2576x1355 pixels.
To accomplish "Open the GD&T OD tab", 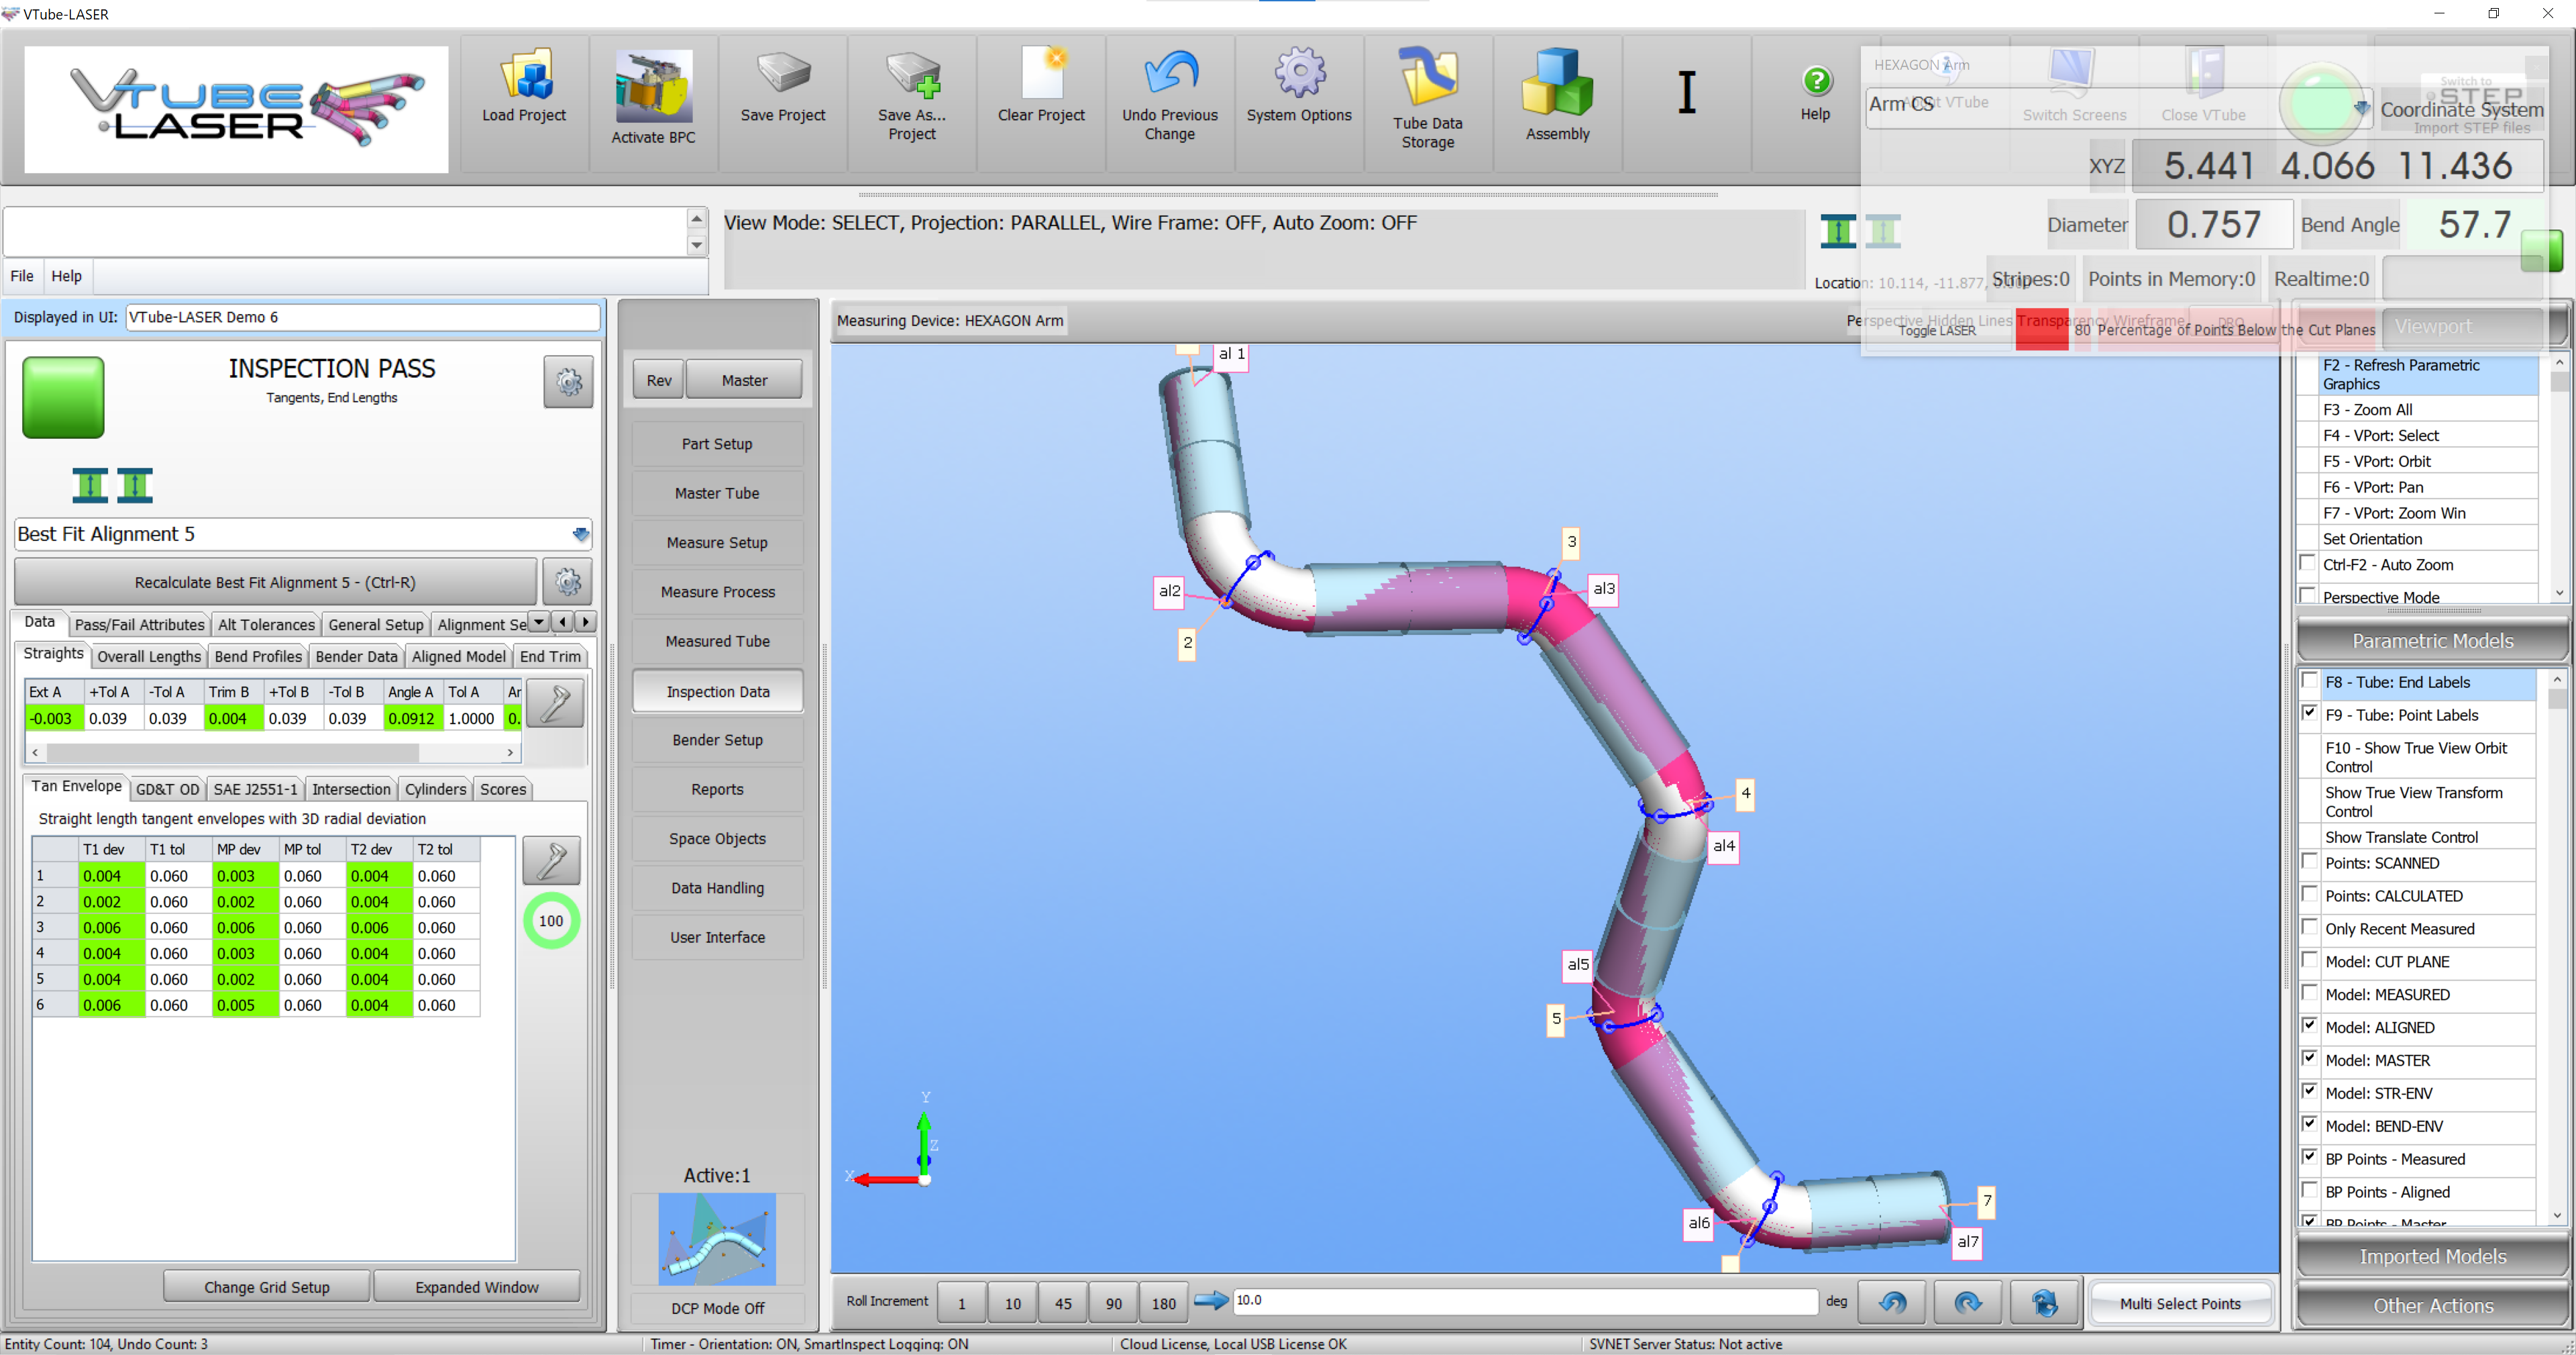I will coord(167,789).
